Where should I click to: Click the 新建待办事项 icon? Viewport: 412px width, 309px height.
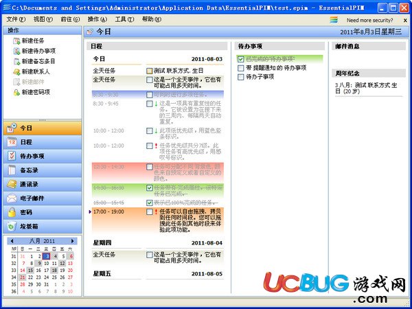tap(16, 51)
